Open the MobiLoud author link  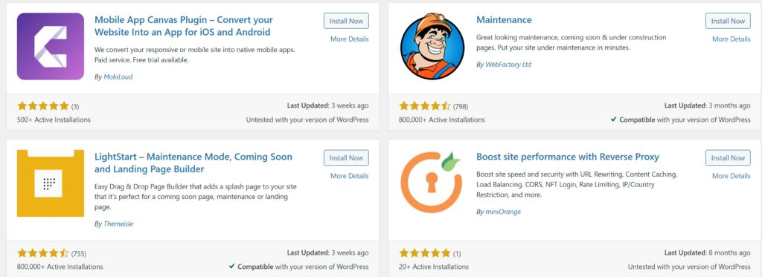(x=118, y=76)
